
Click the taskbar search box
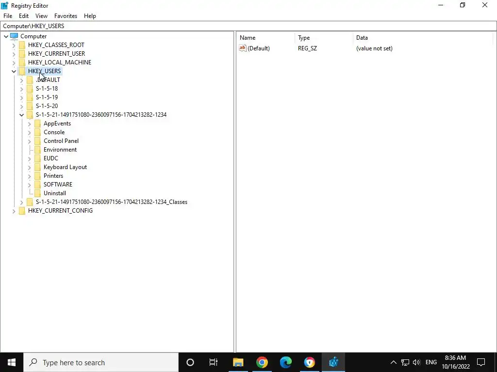click(101, 362)
